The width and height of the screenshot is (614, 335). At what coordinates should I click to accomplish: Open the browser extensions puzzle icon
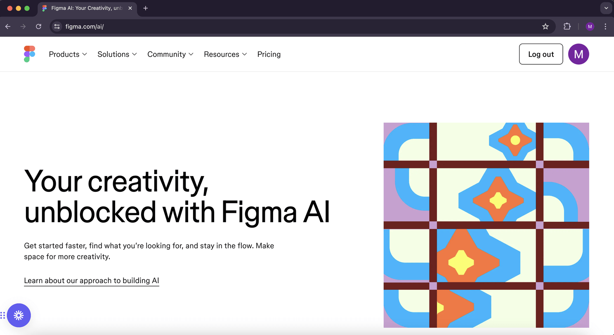coord(567,26)
